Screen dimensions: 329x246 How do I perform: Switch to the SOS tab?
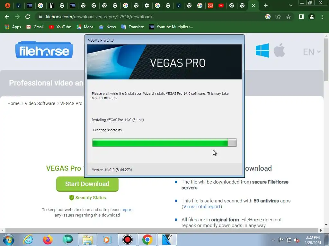(x=210, y=6)
